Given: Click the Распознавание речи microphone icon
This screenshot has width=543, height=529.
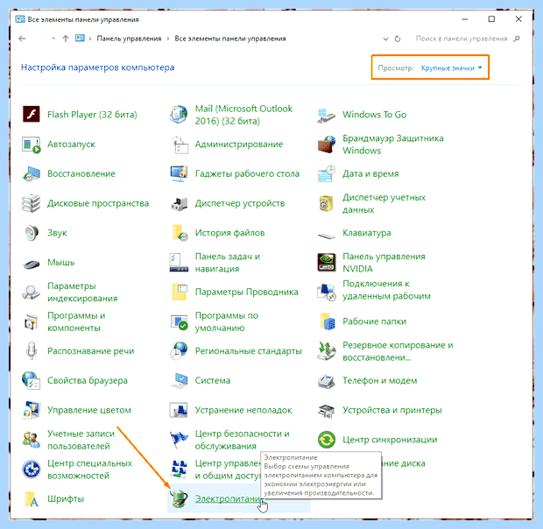Looking at the screenshot, I should click(32, 350).
